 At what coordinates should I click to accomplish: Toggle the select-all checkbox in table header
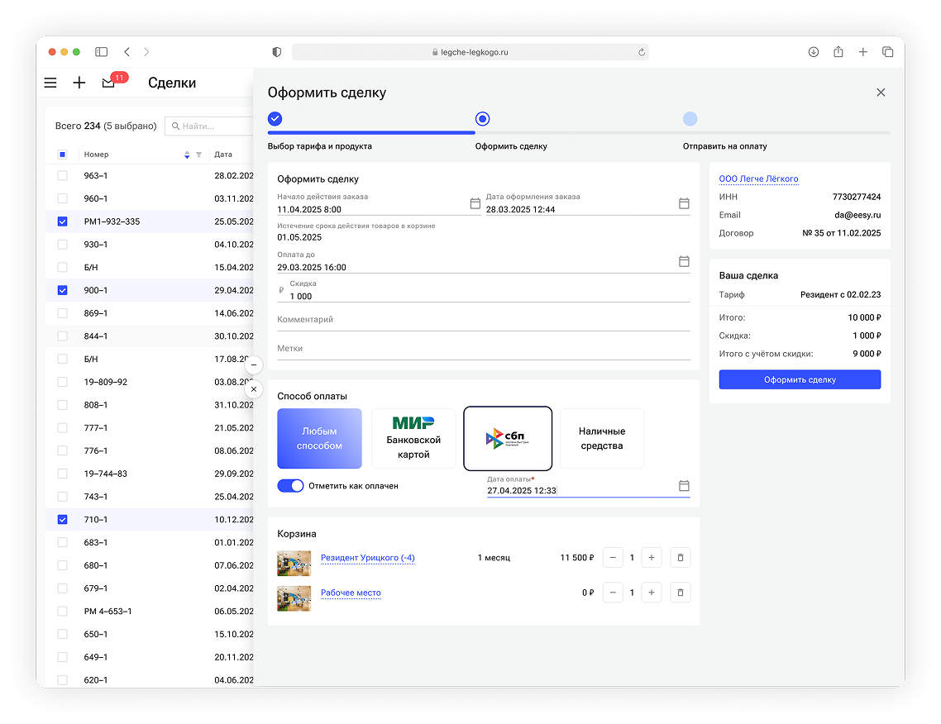point(62,155)
